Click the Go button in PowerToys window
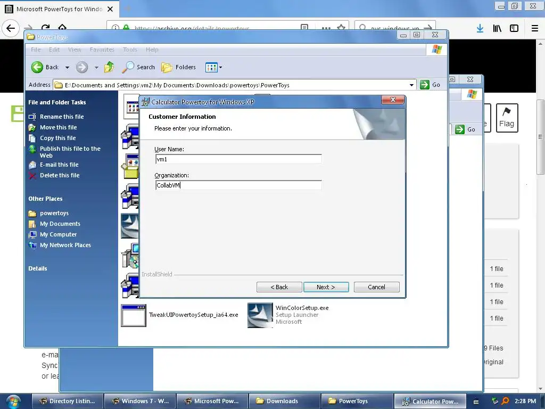Screen dimensions: 545x409 click(x=430, y=85)
